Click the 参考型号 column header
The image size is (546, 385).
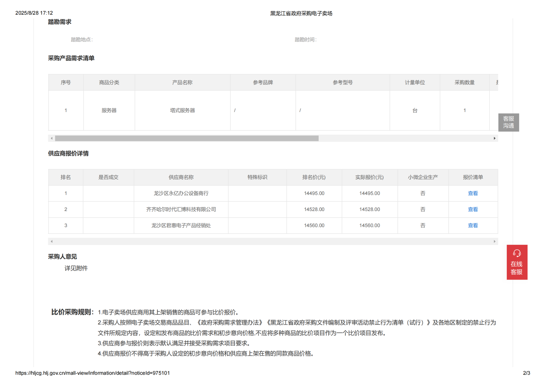pos(342,82)
